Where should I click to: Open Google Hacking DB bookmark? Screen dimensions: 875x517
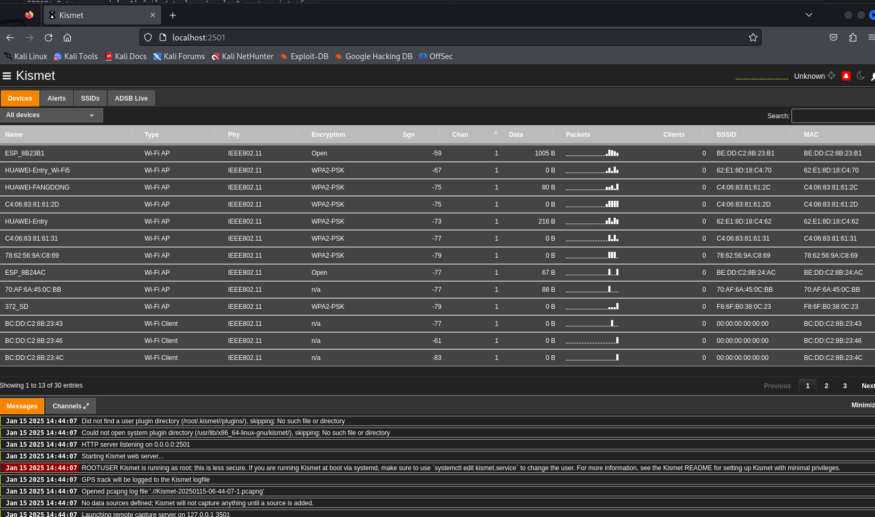click(374, 56)
